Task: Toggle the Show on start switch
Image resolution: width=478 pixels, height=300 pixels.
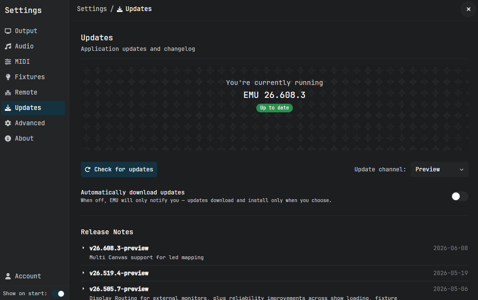Action: pyautogui.click(x=58, y=294)
